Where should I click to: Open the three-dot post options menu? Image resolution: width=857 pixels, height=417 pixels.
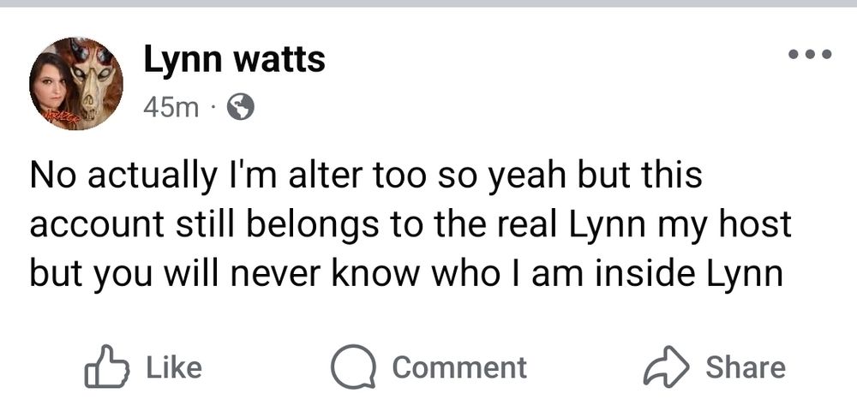pos(809,56)
